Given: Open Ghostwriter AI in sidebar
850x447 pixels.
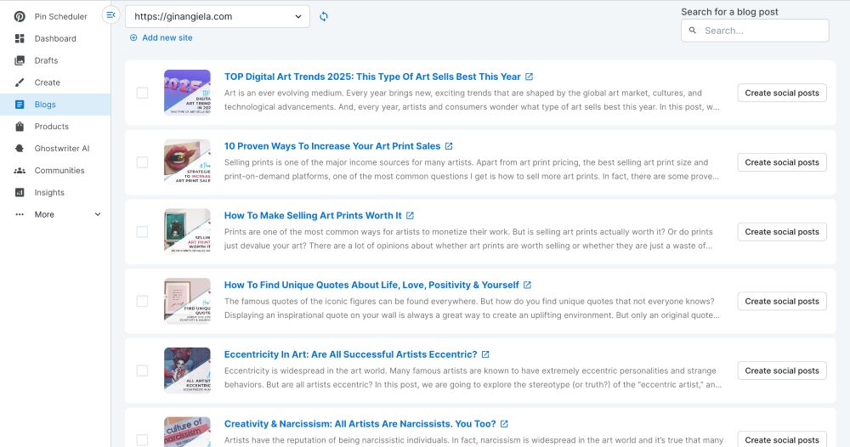Looking at the screenshot, I should click(x=55, y=149).
